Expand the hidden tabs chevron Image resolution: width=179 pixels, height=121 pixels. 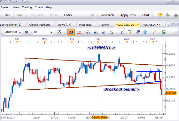click(x=168, y=25)
